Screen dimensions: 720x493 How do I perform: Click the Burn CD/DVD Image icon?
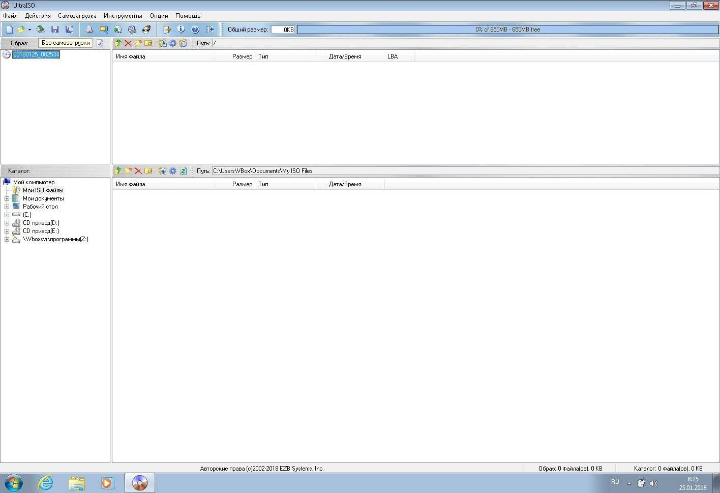(x=146, y=30)
